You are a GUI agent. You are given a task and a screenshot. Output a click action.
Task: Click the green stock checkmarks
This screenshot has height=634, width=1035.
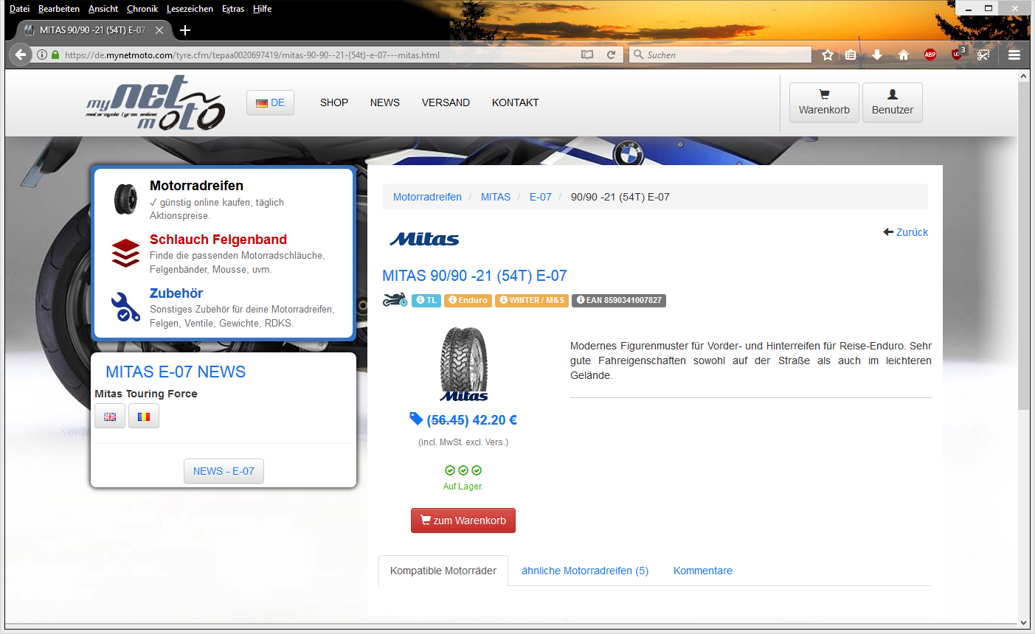point(463,470)
